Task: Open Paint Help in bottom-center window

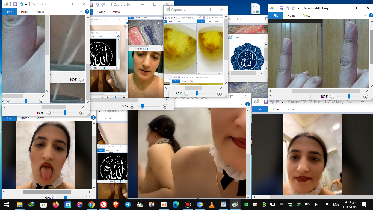Action: (x=247, y=104)
